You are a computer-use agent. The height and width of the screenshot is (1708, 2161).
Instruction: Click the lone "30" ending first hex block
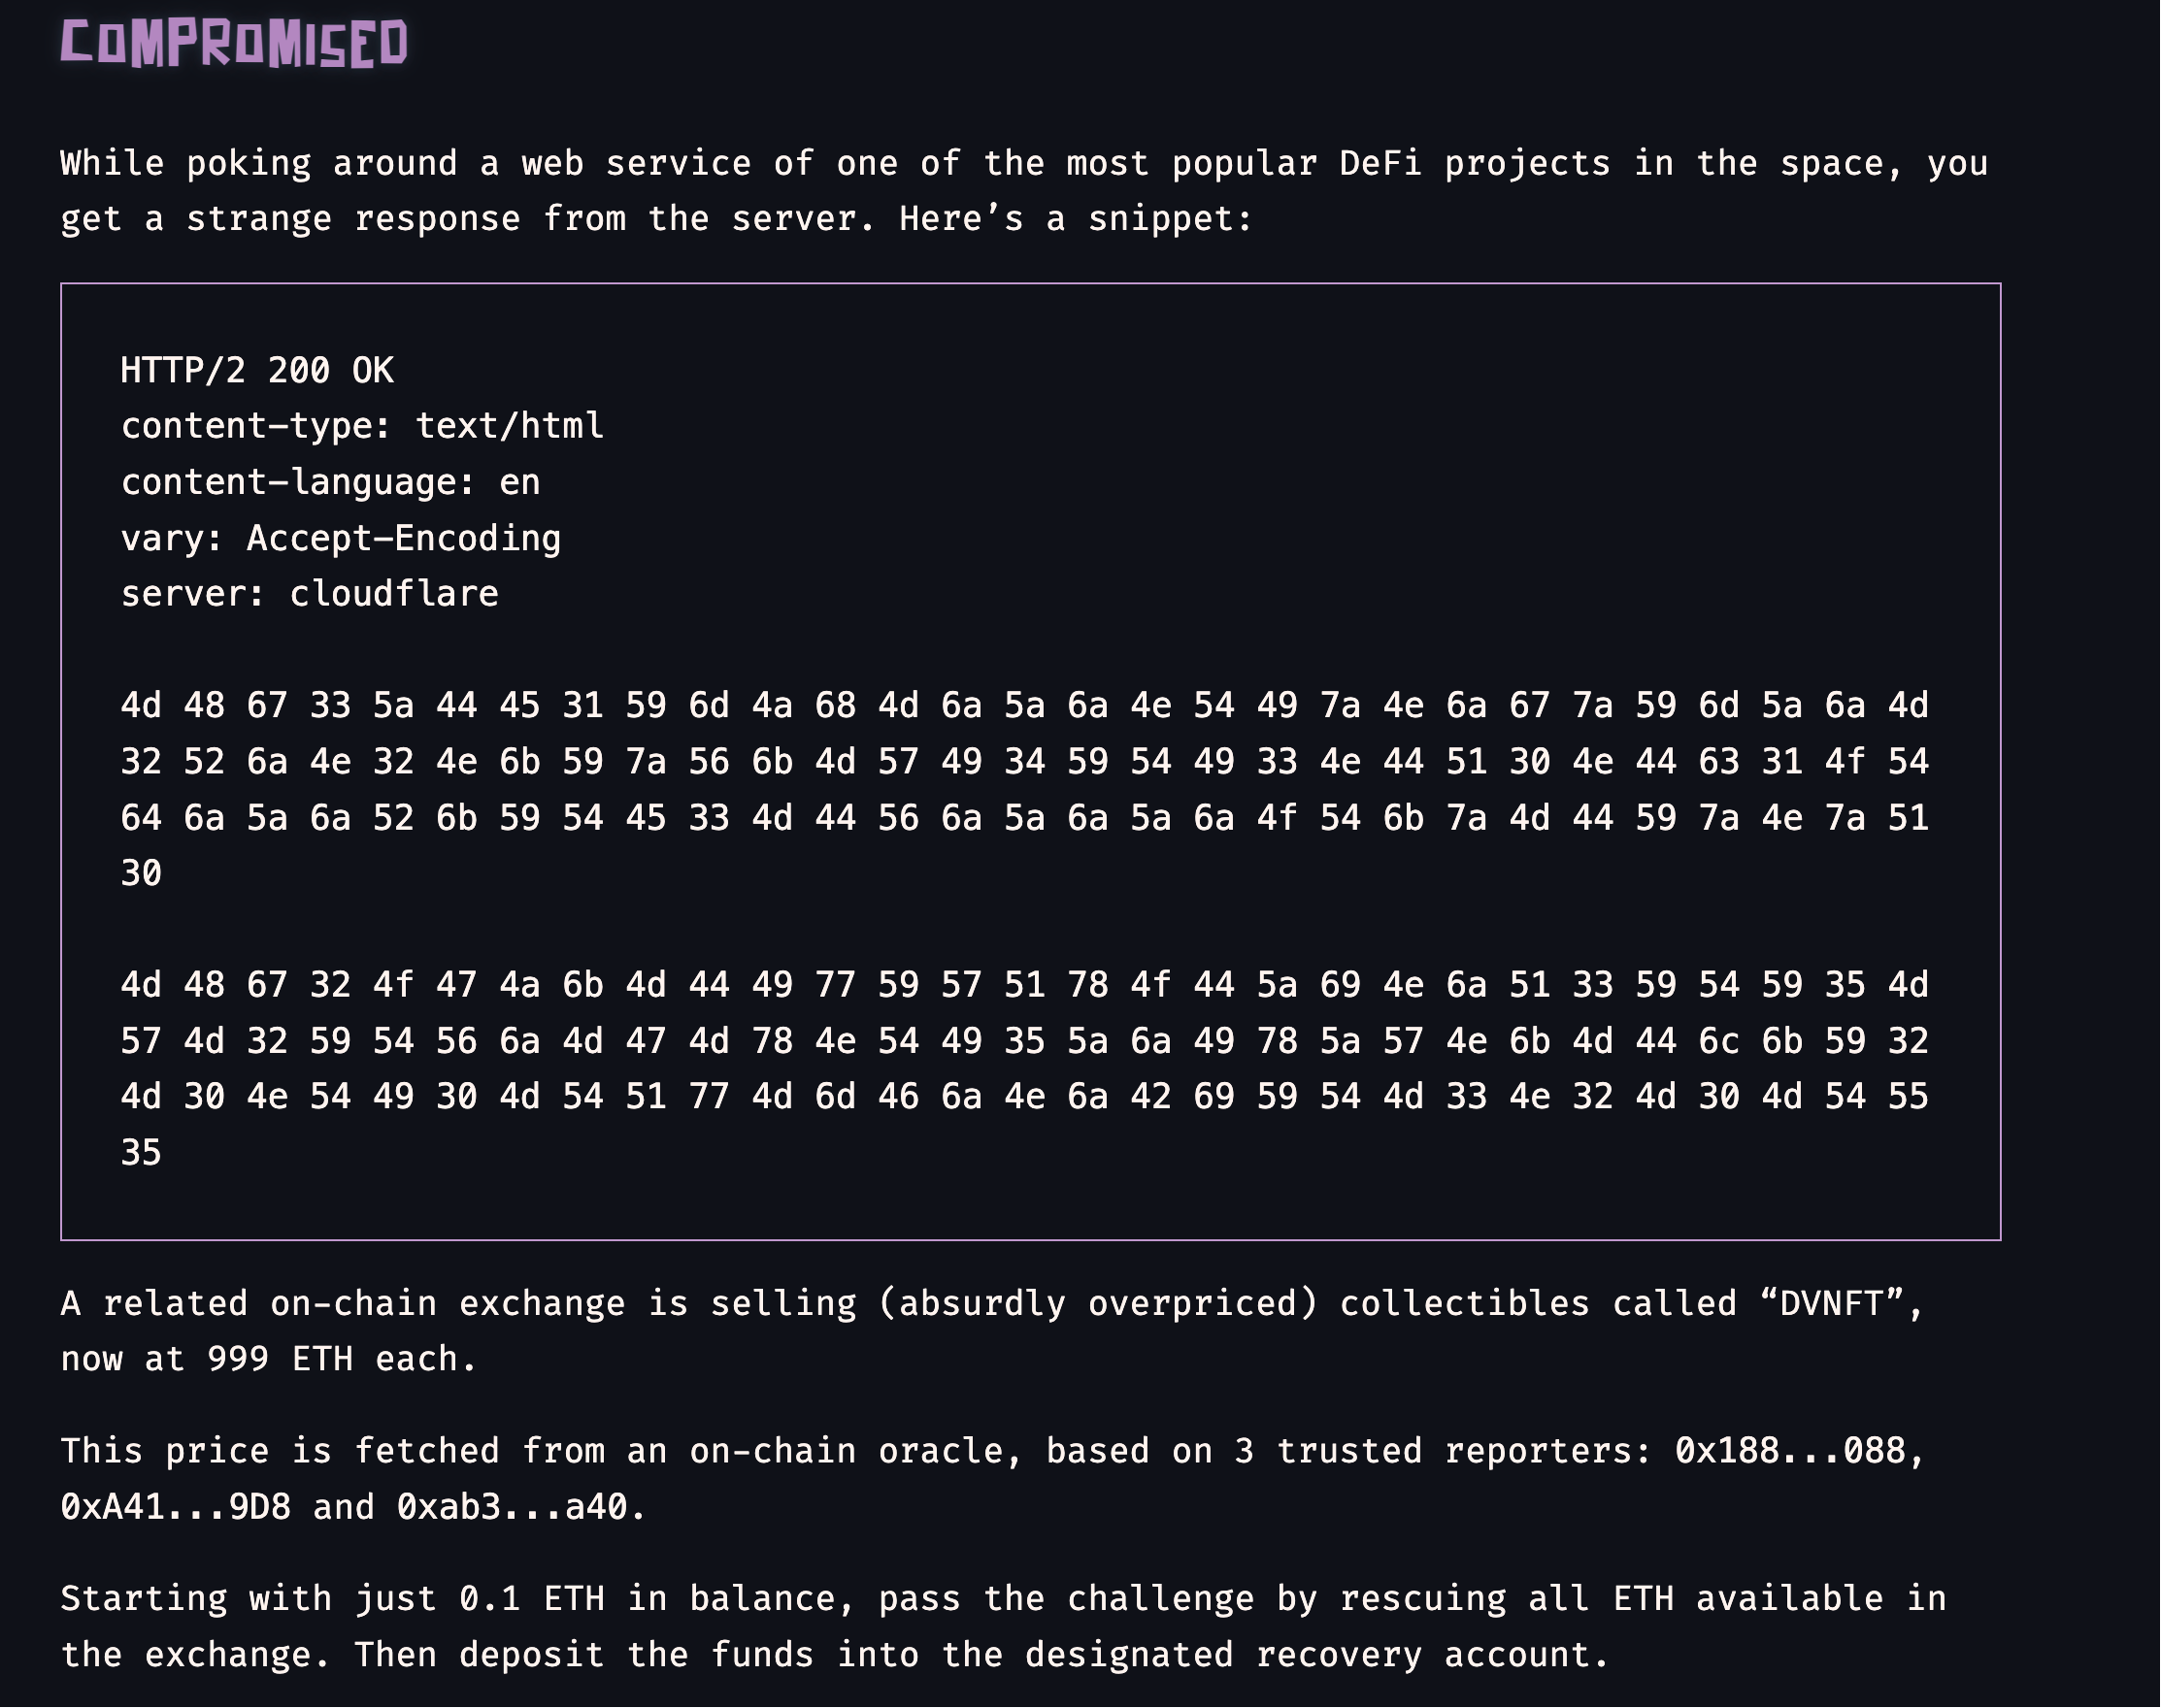[x=141, y=874]
